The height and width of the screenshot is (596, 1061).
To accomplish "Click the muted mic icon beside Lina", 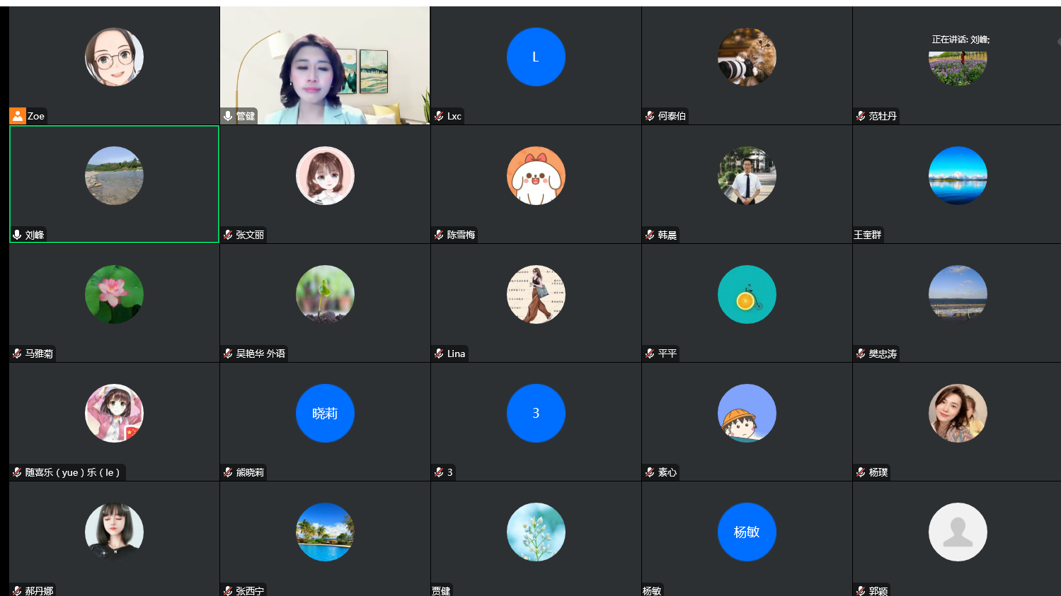I will coord(439,353).
